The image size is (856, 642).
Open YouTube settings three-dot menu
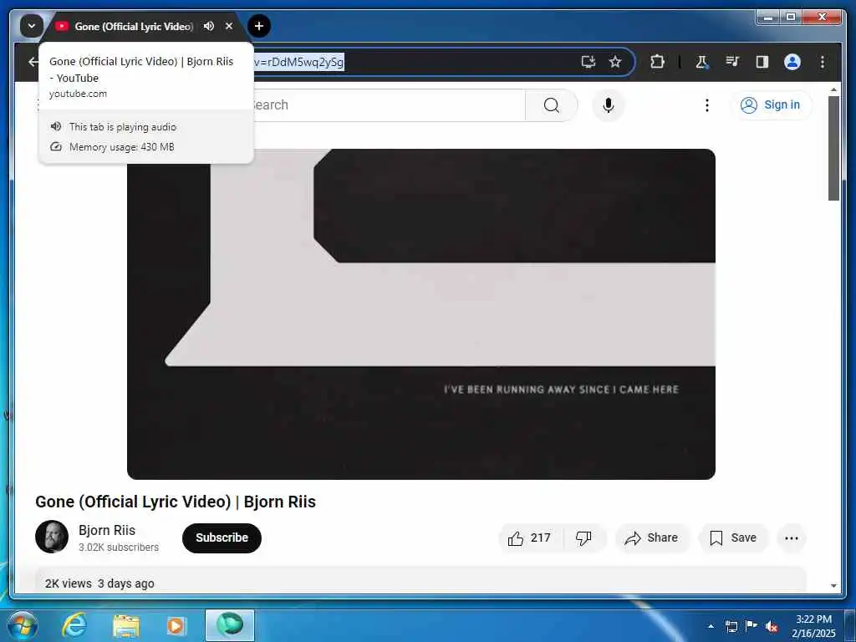click(707, 104)
